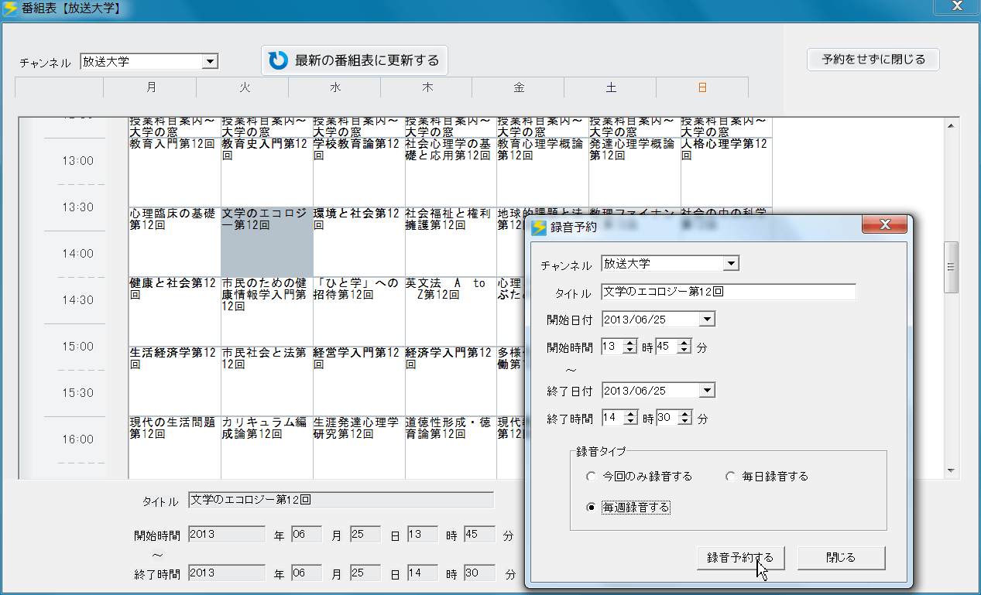Select program 教育心理学概論第12回
This screenshot has height=595, width=981.
(x=543, y=172)
